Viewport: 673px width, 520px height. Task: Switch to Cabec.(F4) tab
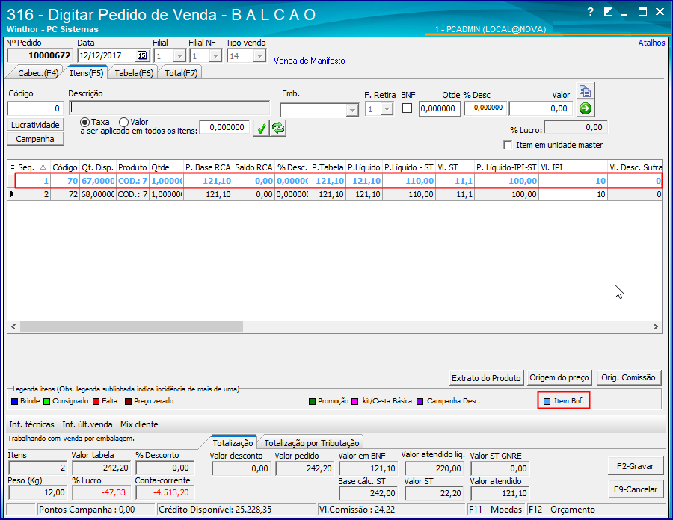38,73
